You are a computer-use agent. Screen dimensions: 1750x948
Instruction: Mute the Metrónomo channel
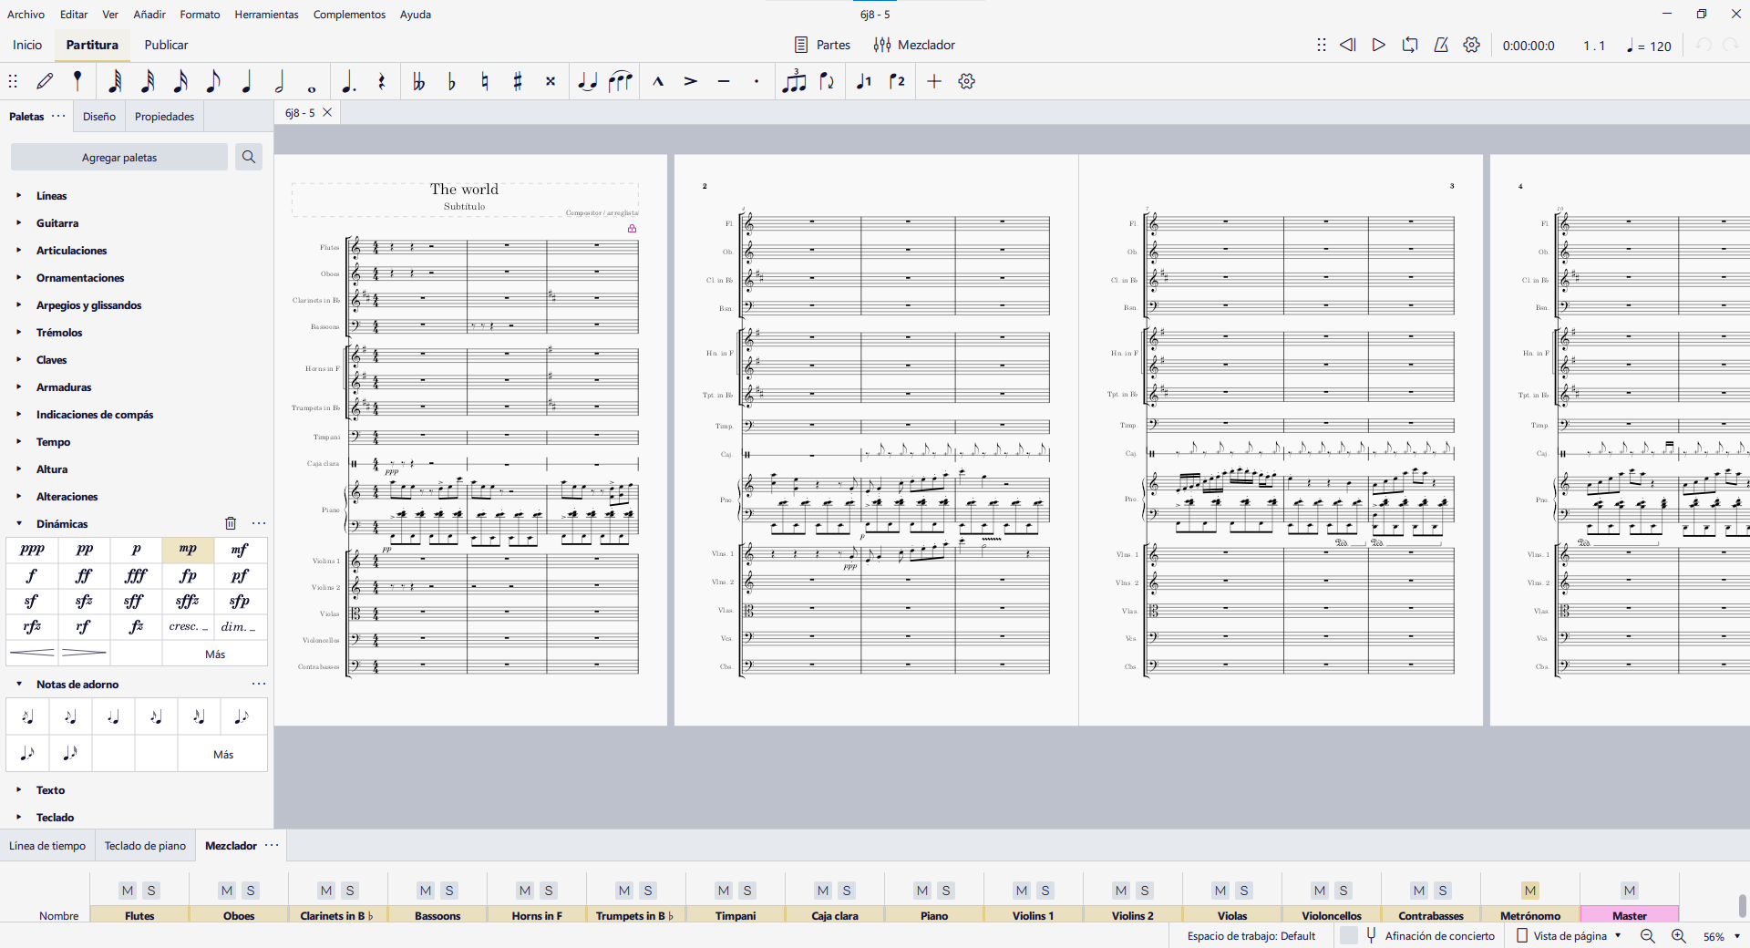pyautogui.click(x=1530, y=891)
